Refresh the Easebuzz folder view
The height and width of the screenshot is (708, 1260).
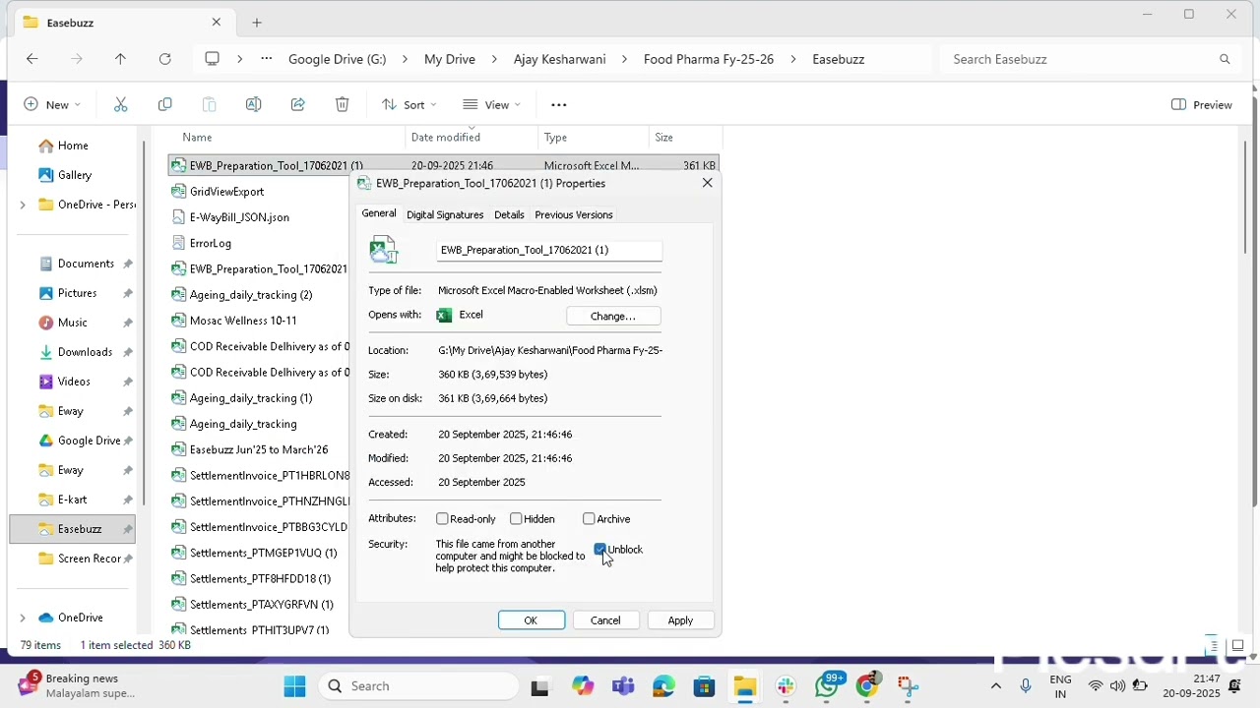pos(164,59)
